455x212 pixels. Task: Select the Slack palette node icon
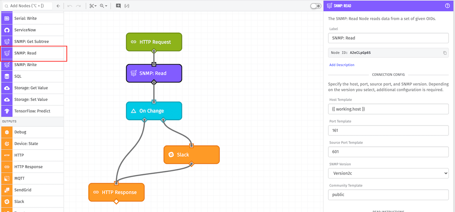click(6, 201)
